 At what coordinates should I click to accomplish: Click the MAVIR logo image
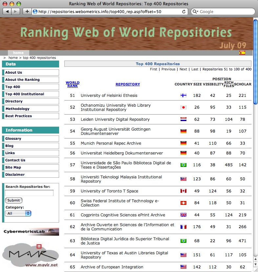coord(31,255)
